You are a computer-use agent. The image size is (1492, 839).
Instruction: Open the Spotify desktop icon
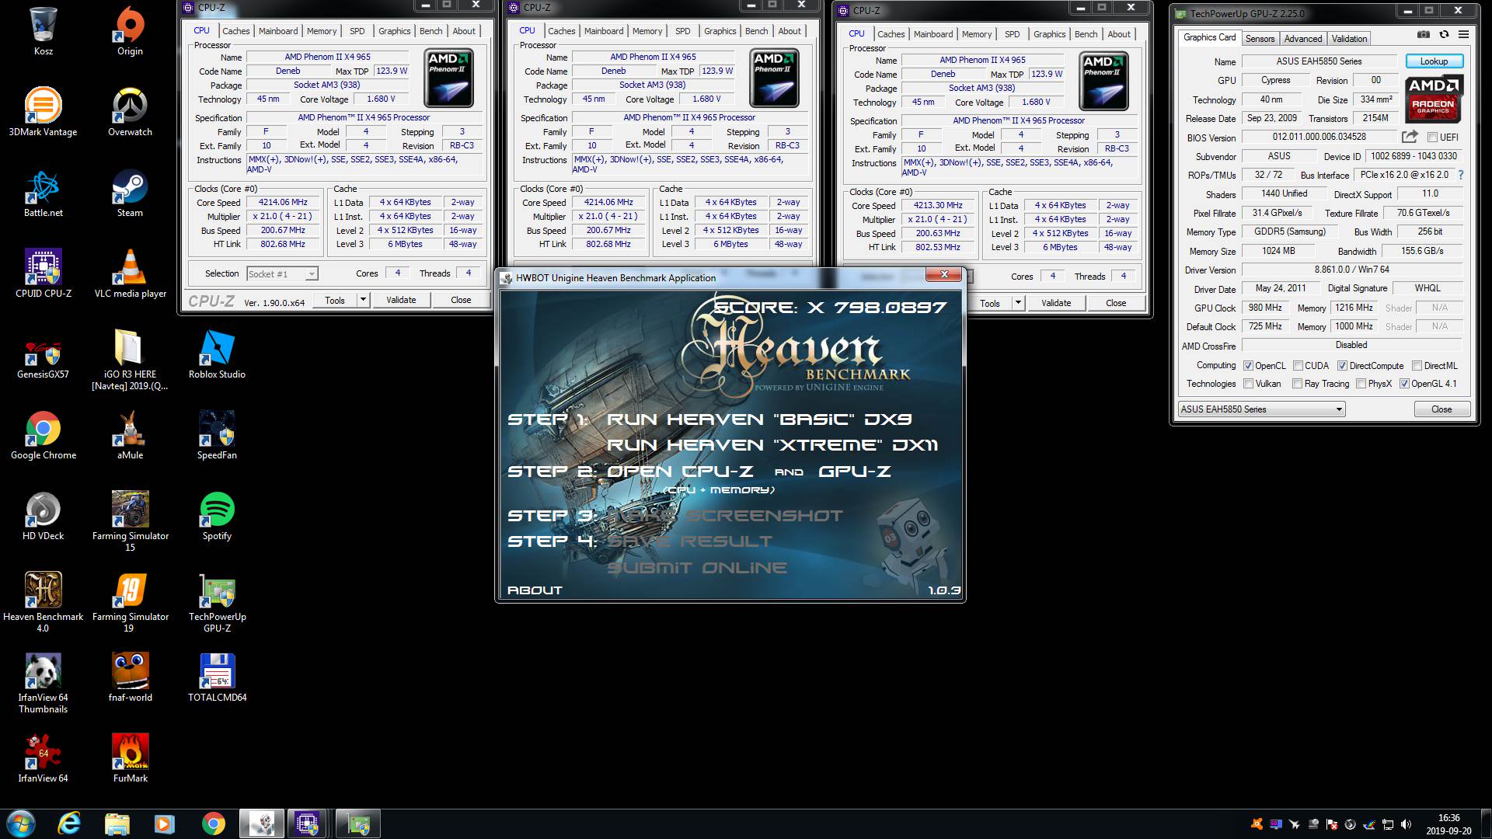(x=217, y=516)
